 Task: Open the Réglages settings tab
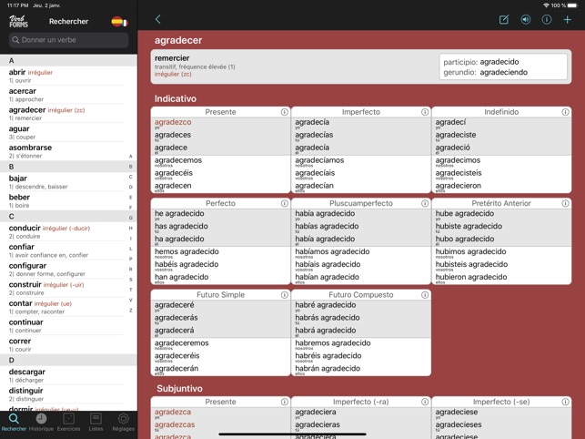coord(123,422)
